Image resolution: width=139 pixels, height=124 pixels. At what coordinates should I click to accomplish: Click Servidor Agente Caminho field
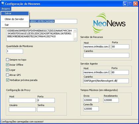(x=106, y=81)
